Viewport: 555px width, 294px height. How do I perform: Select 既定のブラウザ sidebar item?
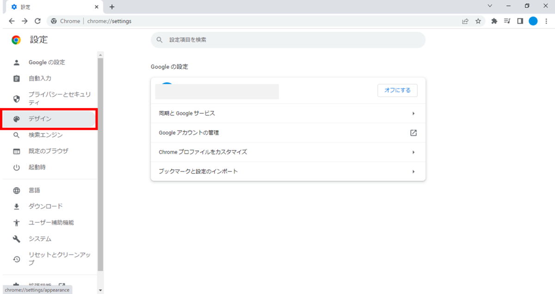(49, 151)
